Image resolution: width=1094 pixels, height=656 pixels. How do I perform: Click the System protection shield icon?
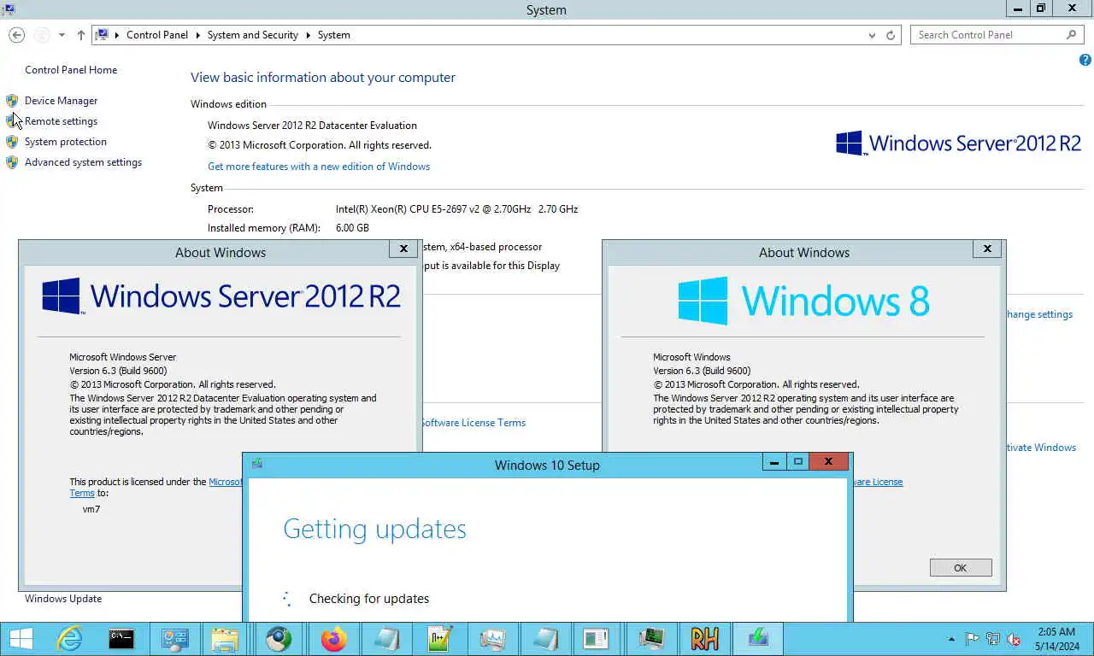pos(12,142)
